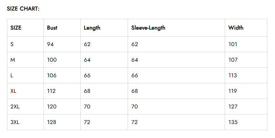Click the XL size row label
This screenshot has width=275, height=138.
13,91
